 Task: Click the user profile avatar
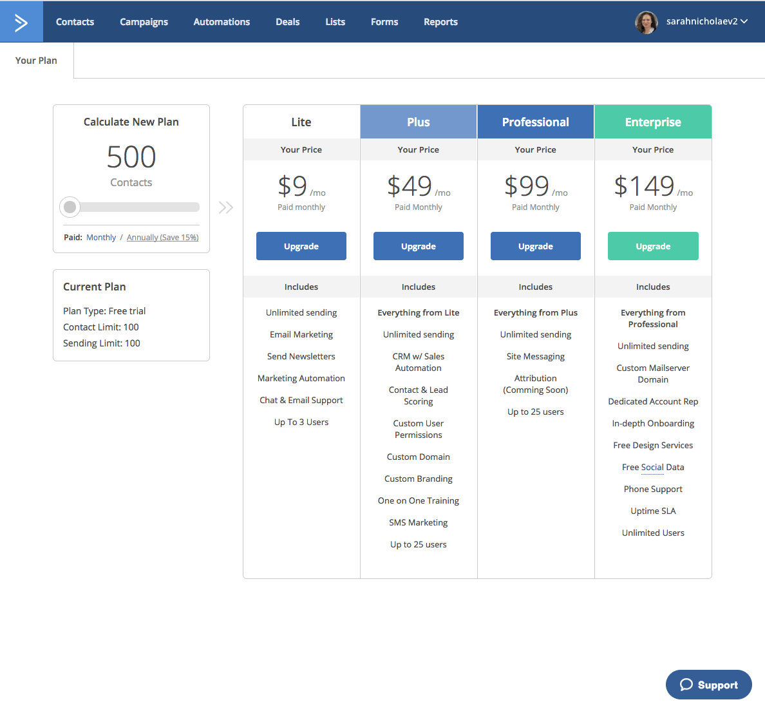646,22
